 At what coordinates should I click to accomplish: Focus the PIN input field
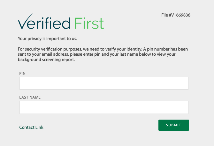point(104,83)
